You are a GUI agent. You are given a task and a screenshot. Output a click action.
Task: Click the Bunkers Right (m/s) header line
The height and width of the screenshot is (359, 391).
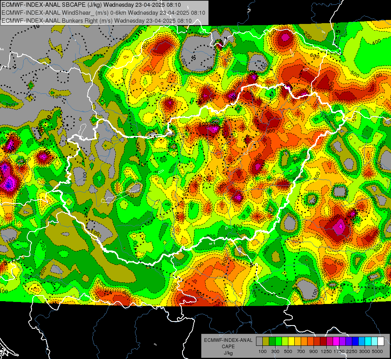[97, 21]
